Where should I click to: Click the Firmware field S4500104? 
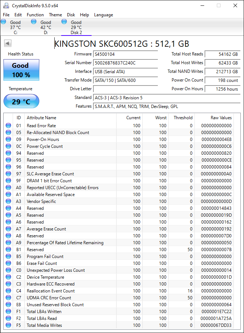click(x=125, y=54)
